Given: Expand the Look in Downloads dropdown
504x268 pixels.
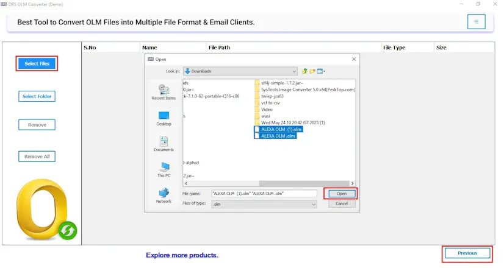Looking at the screenshot, I should (x=240, y=71).
